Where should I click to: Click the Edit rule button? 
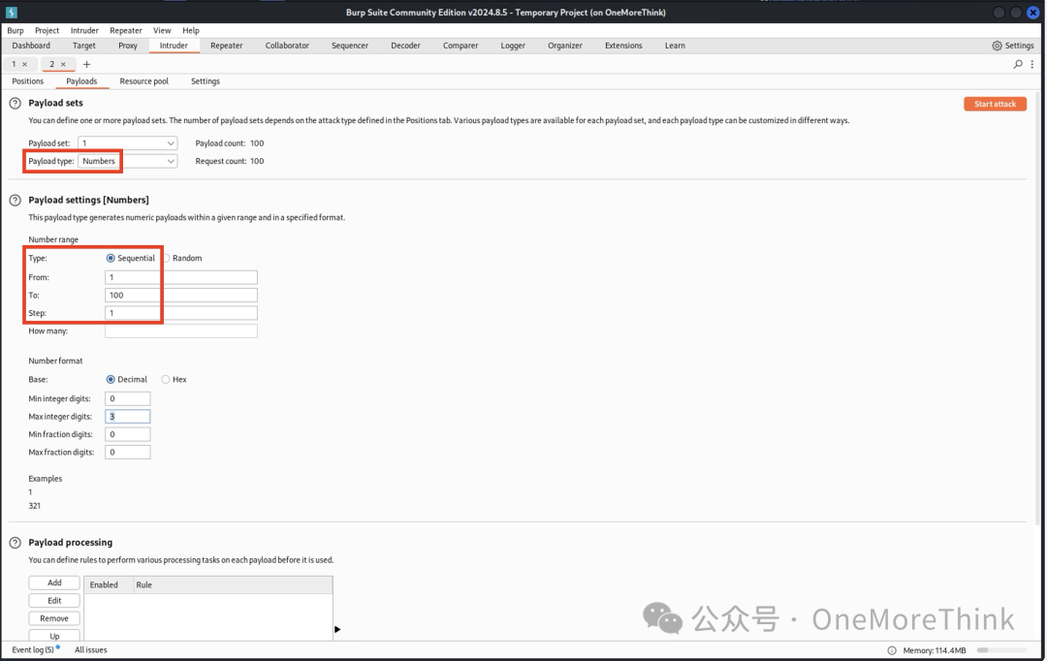[54, 601]
